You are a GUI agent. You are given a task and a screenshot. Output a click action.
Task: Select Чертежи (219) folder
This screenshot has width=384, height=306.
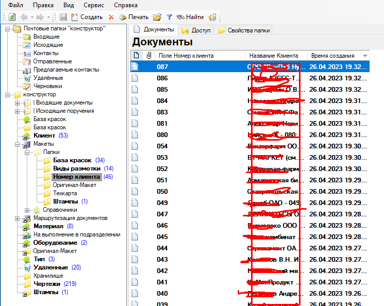[55, 284]
